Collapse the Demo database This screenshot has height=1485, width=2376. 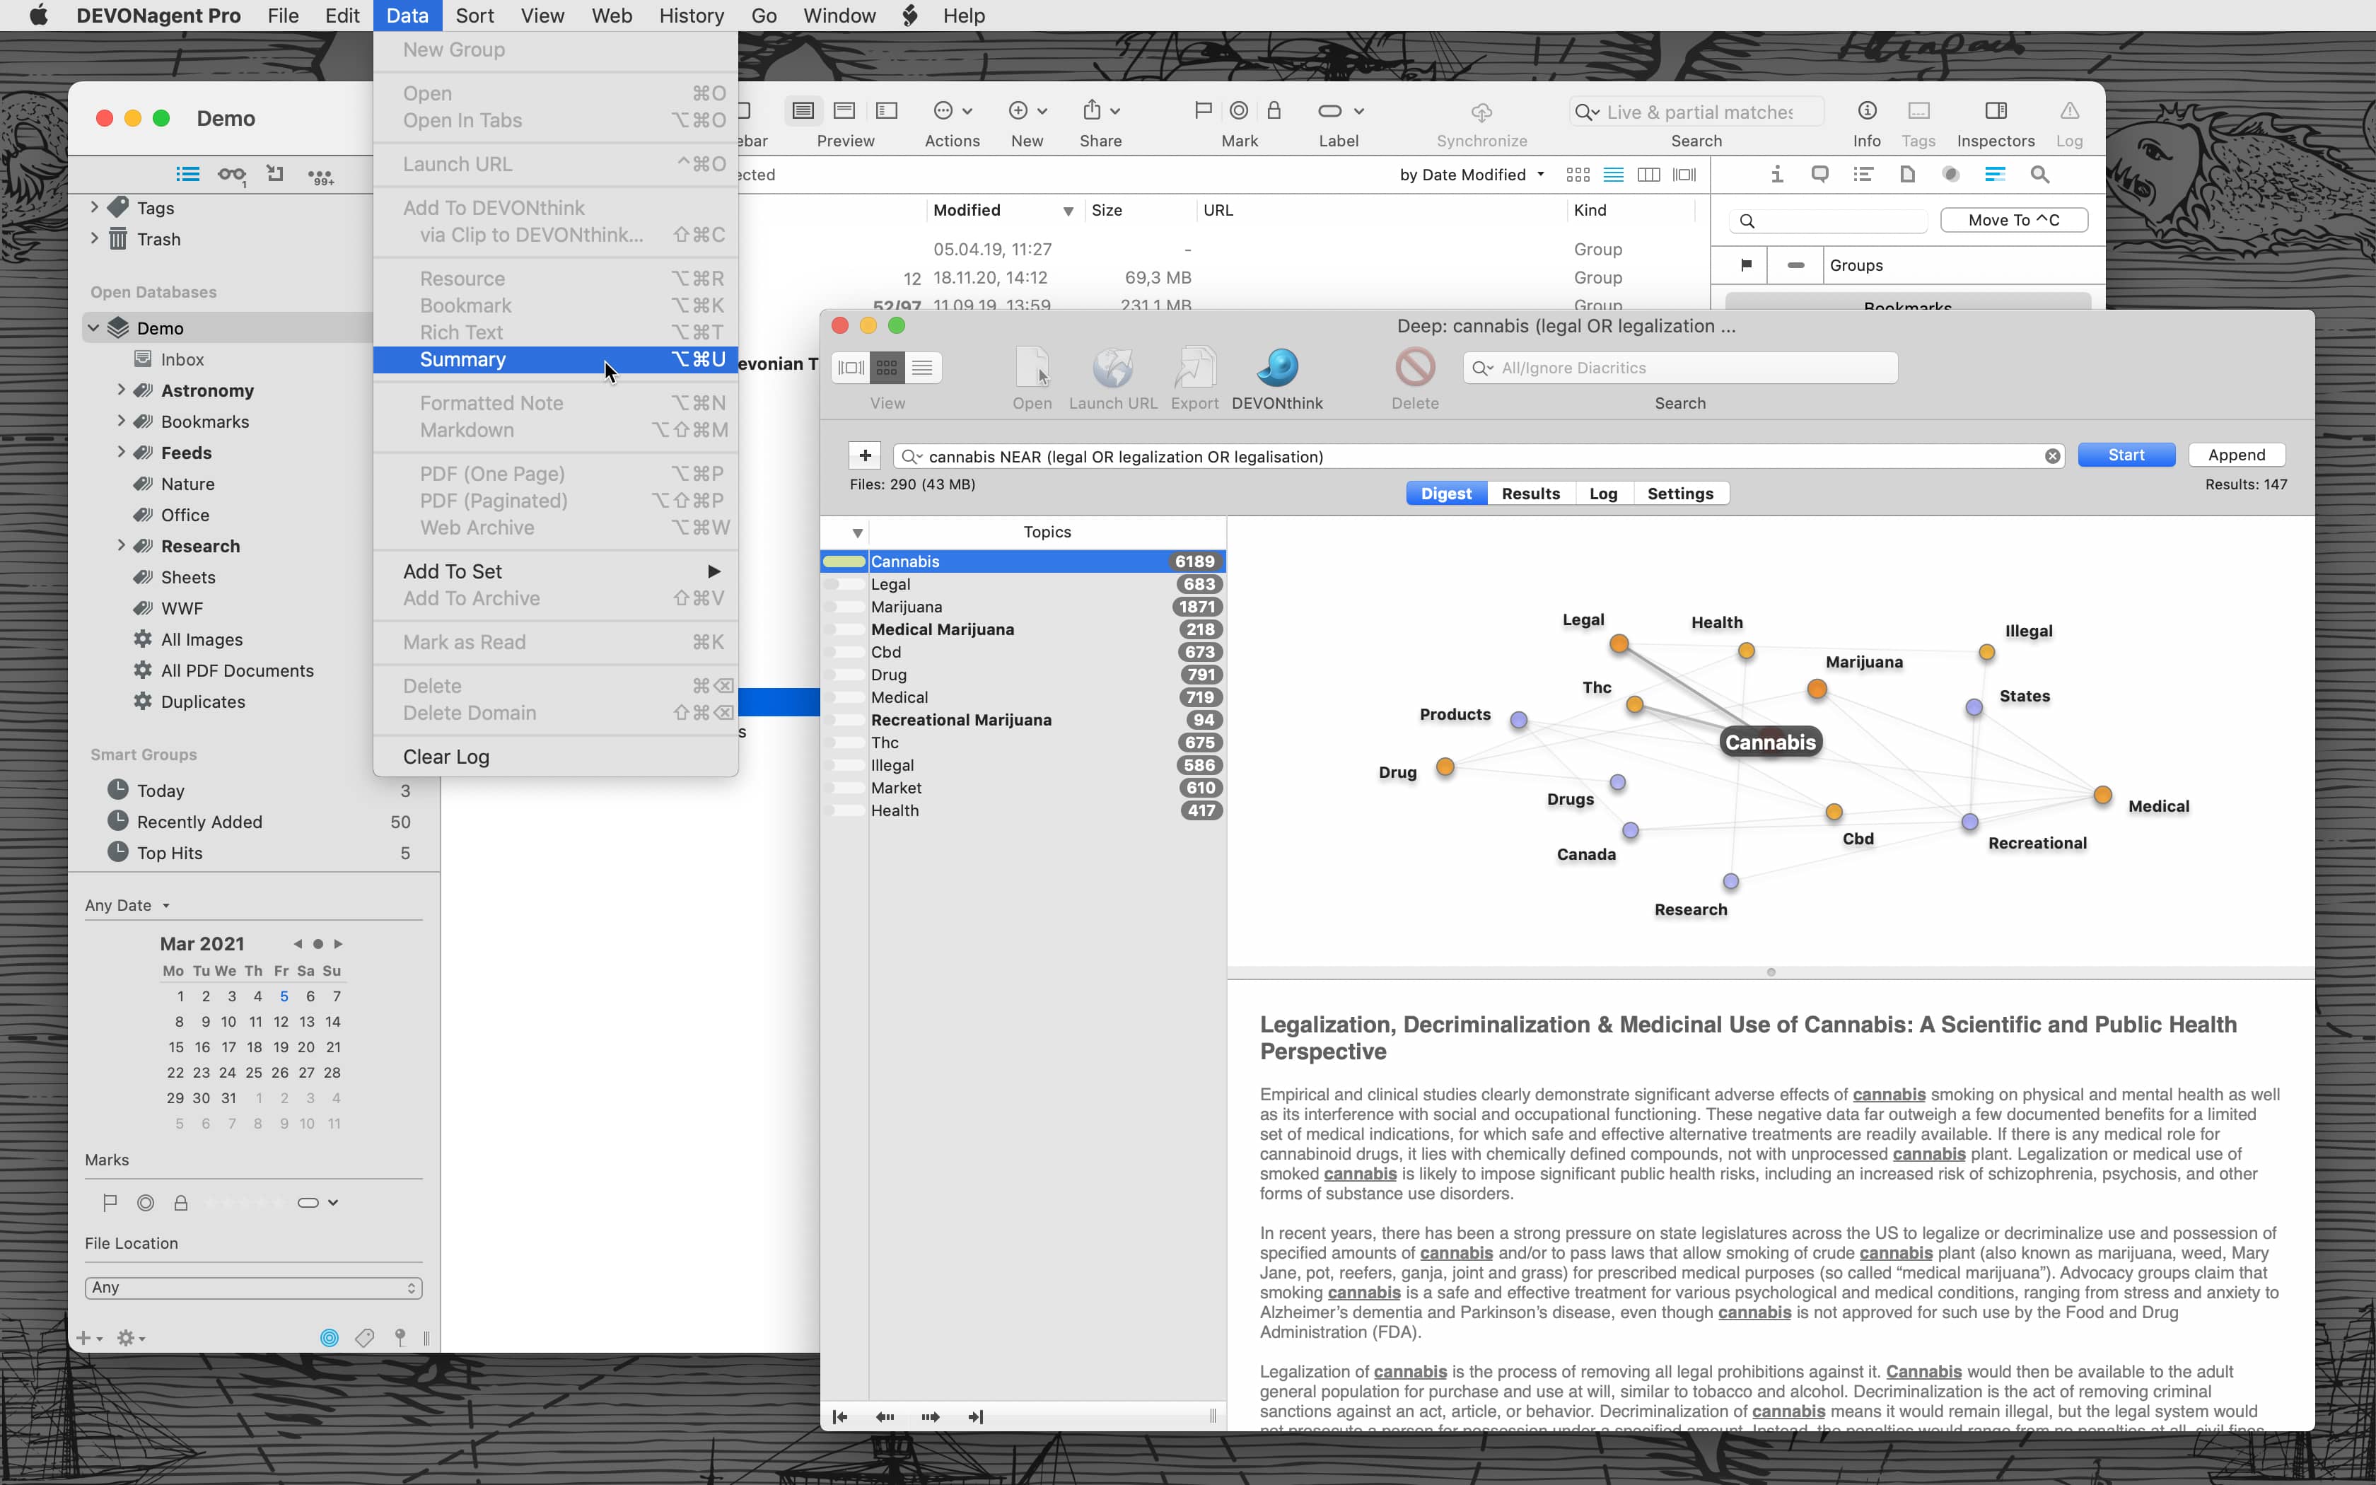(x=93, y=328)
